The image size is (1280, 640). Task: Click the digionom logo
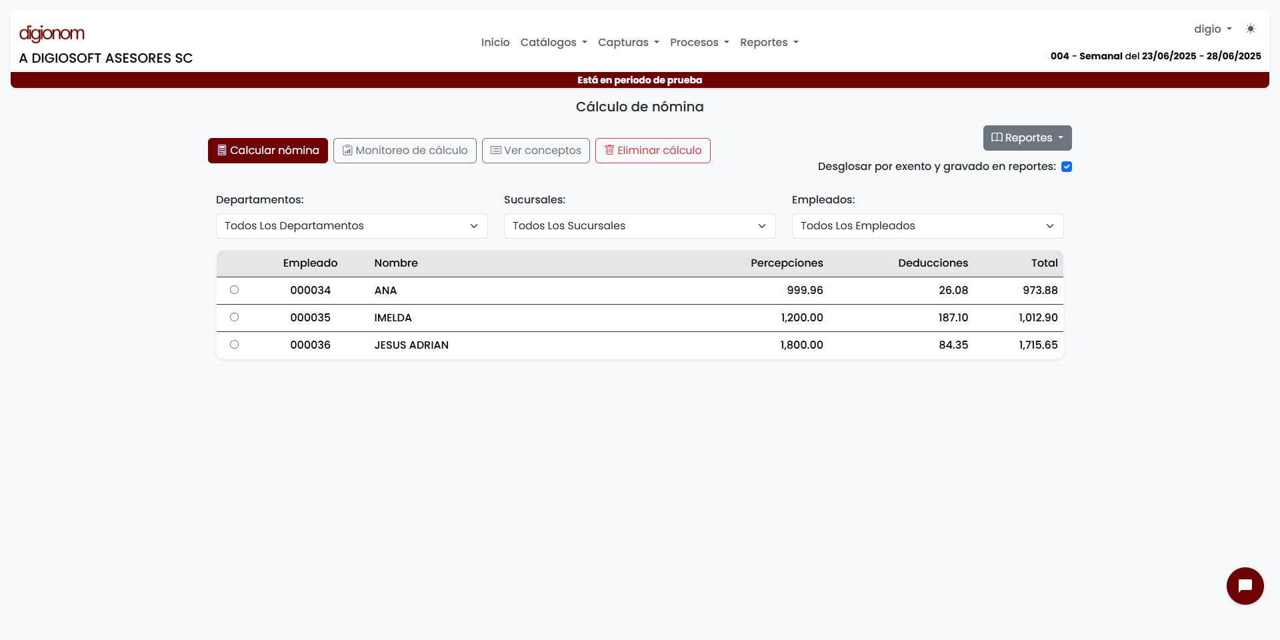52,33
